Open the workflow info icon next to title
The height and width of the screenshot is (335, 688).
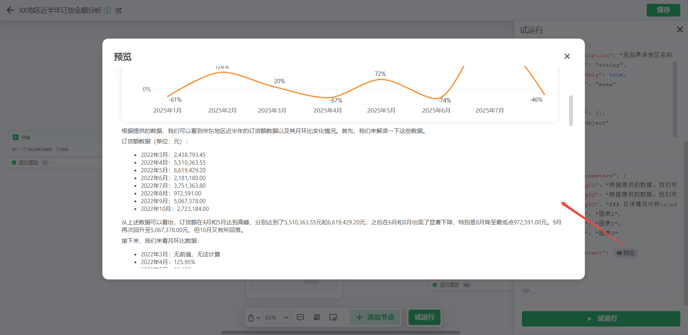point(107,10)
